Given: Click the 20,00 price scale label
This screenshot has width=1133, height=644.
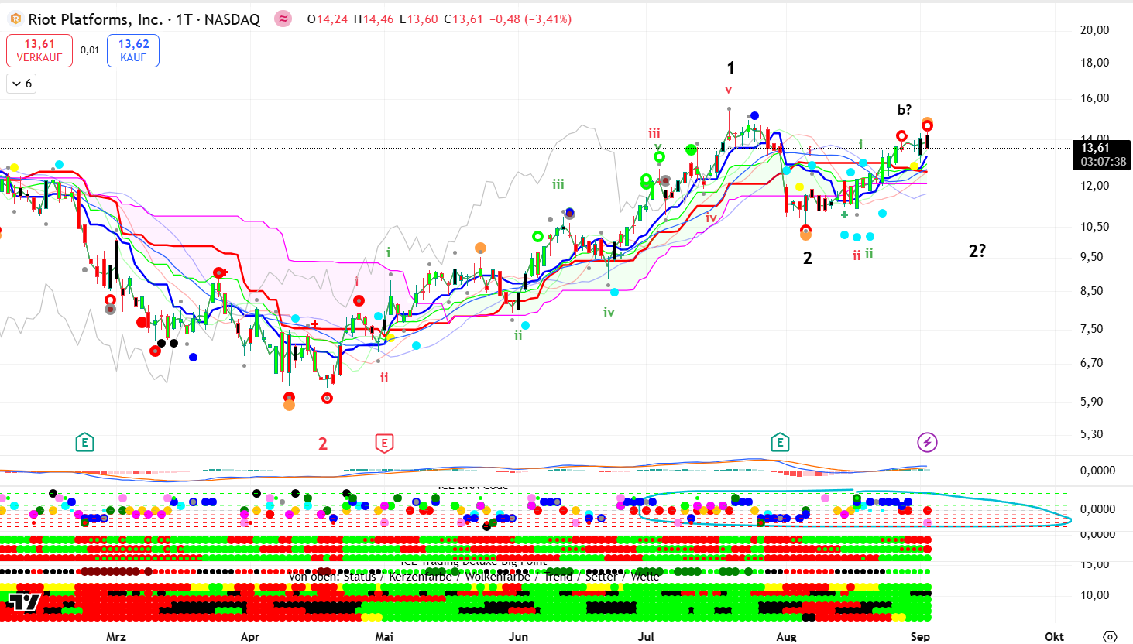Looking at the screenshot, I should 1094,30.
